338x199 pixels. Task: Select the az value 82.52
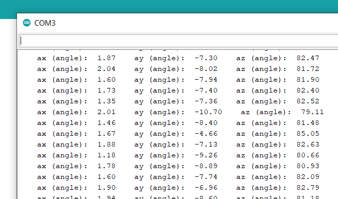[x=308, y=101]
